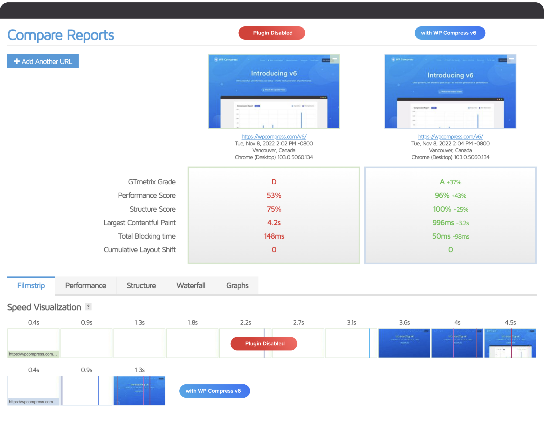Switch to the Structure tab
This screenshot has height=422, width=544.
141,285
